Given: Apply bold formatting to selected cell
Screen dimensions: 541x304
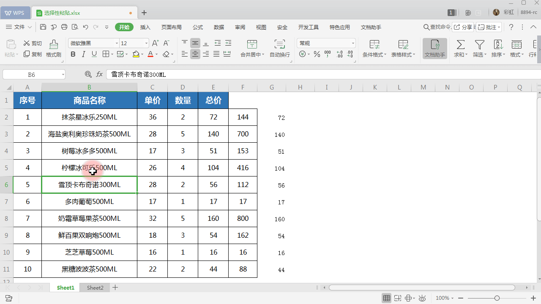Looking at the screenshot, I should [x=73, y=54].
